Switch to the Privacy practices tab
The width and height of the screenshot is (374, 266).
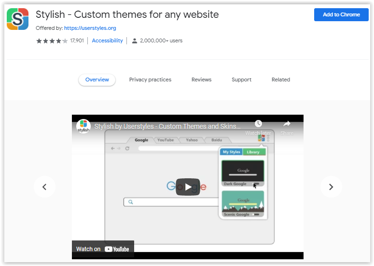pos(150,80)
